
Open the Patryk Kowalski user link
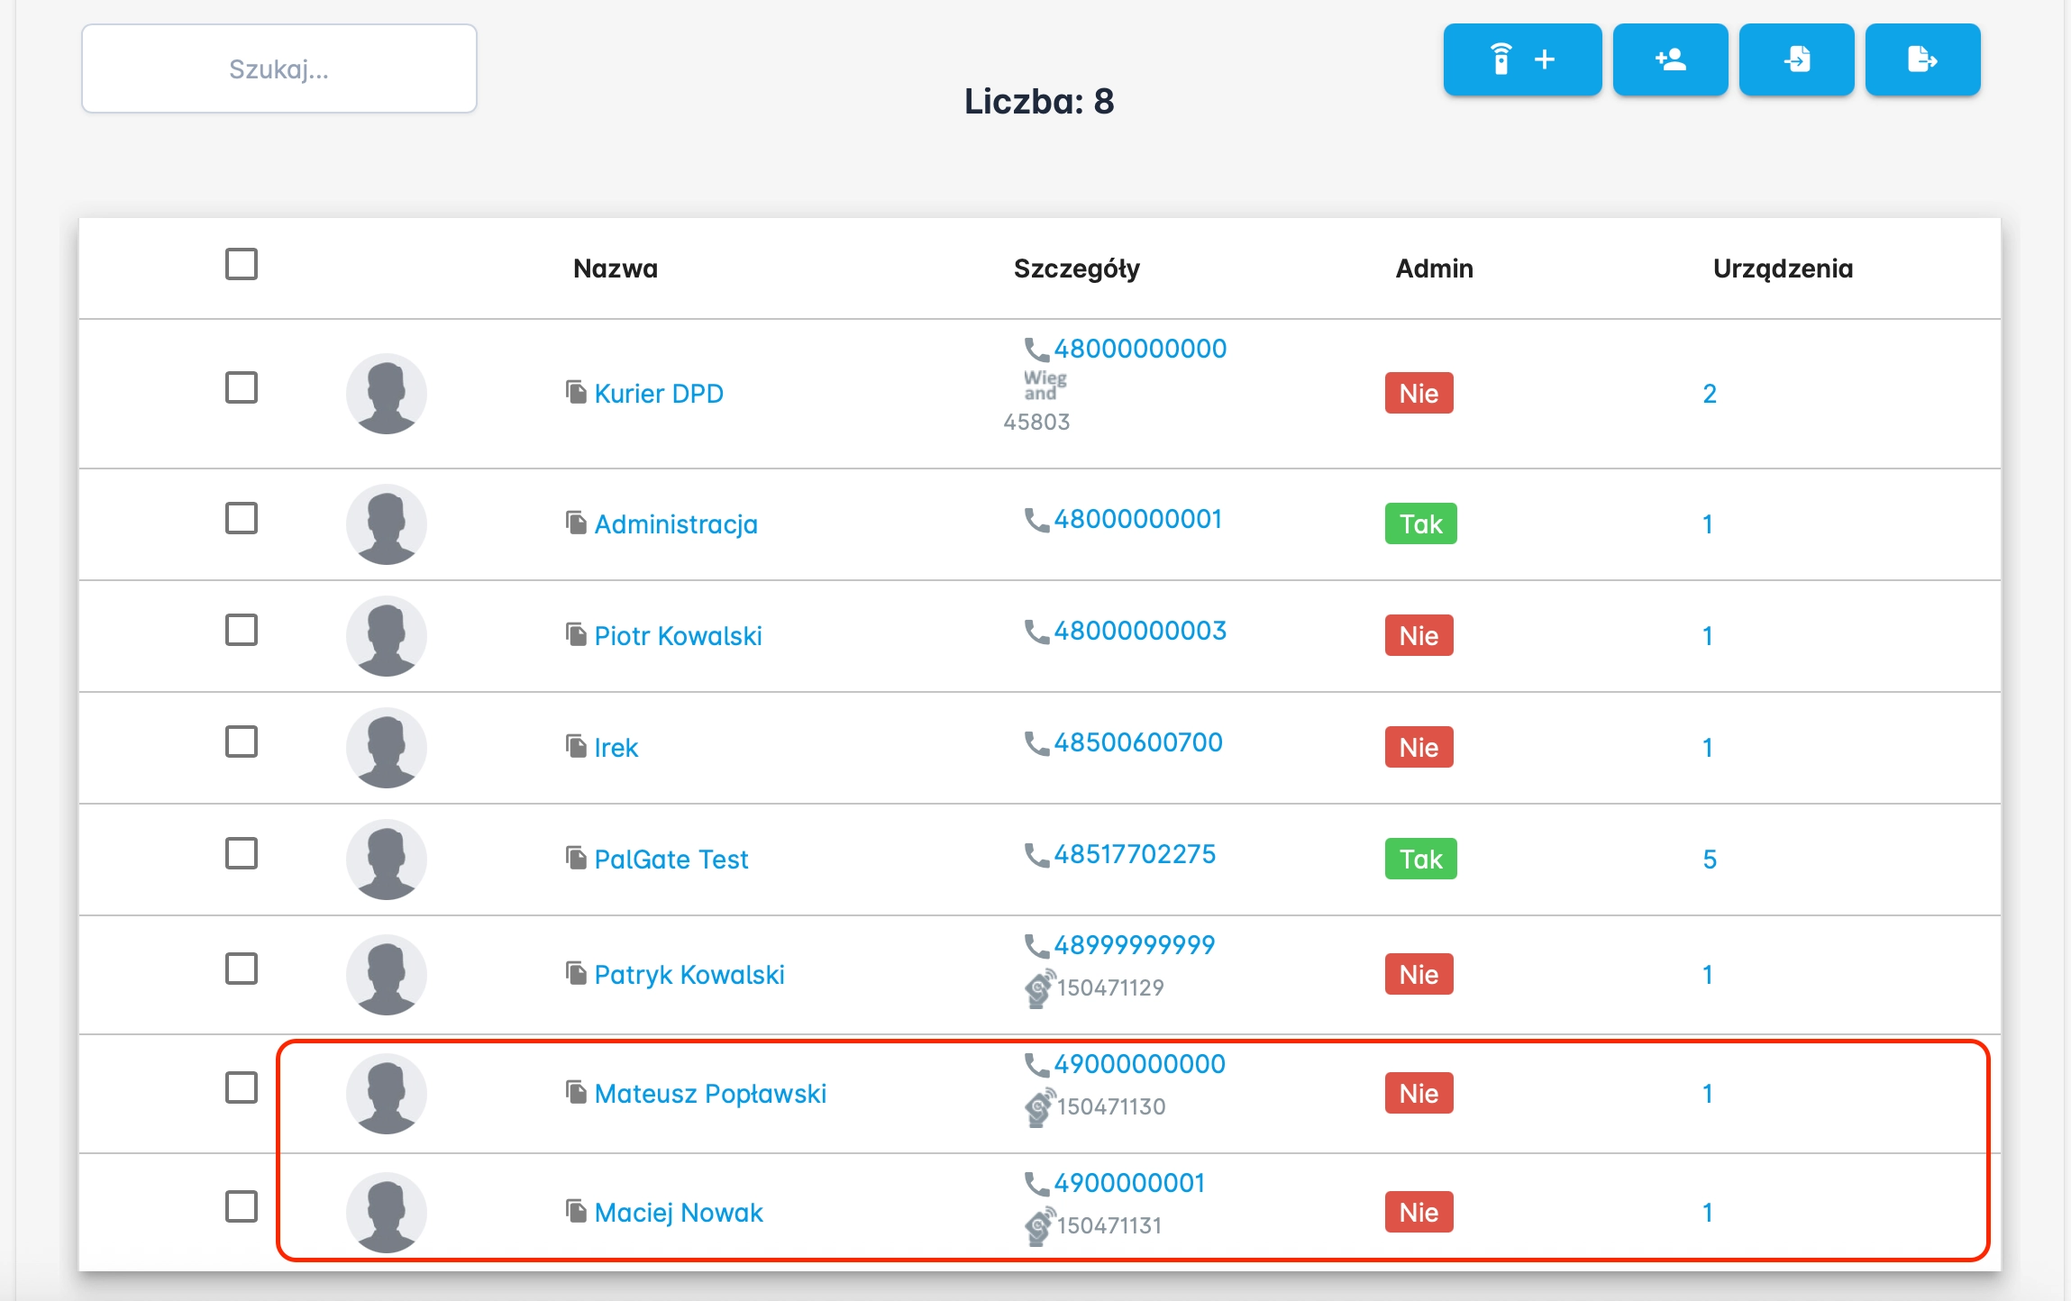(689, 975)
